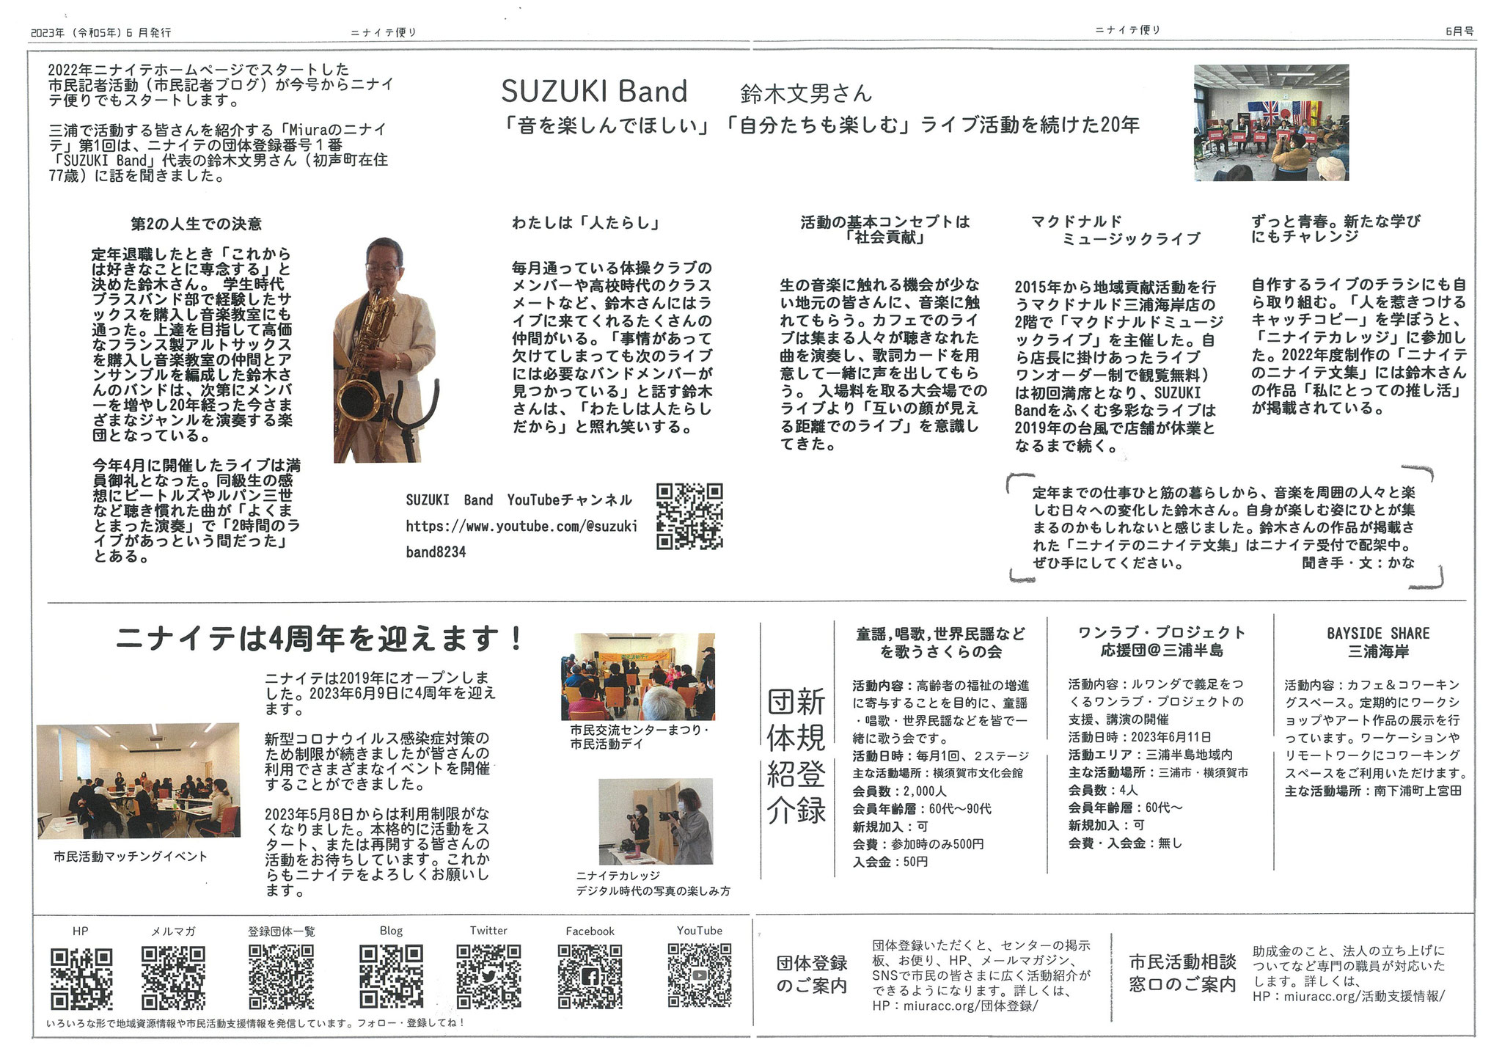Click the Twitter label above the QR code
This screenshot has height=1062, width=1502.
[x=488, y=930]
